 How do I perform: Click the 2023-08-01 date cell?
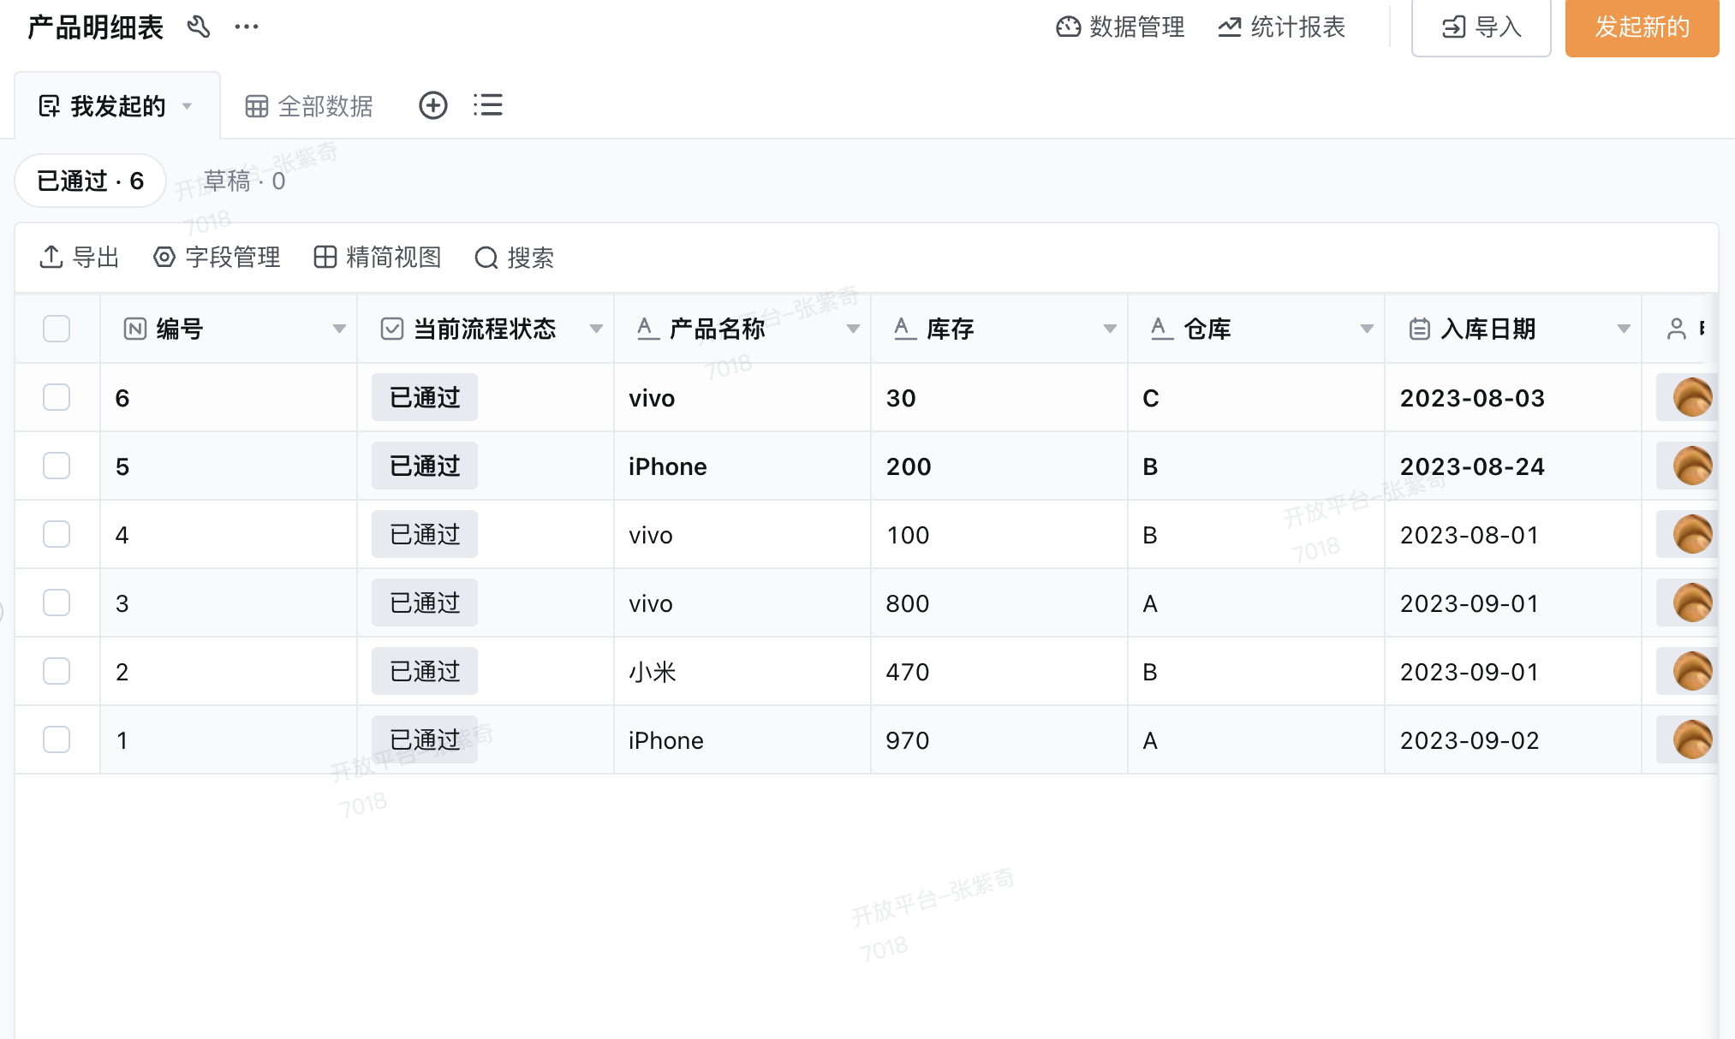(1513, 534)
